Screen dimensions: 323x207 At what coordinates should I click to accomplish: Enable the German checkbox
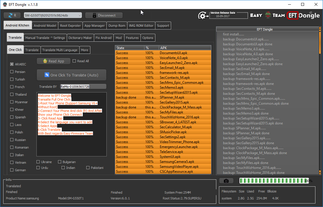(12, 170)
